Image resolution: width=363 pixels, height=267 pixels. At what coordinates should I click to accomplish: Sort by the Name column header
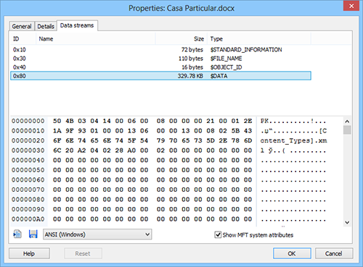tap(96, 39)
